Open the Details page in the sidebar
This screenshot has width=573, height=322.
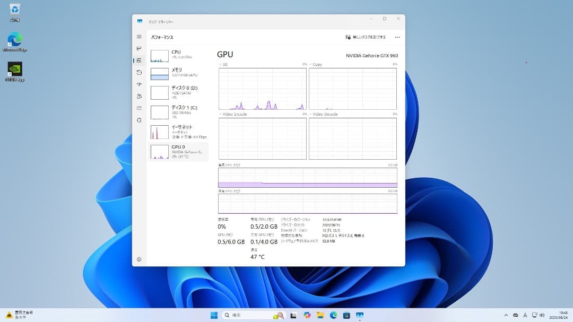tap(139, 108)
